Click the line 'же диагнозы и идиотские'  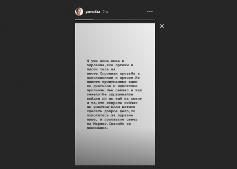pyautogui.click(x=112, y=86)
